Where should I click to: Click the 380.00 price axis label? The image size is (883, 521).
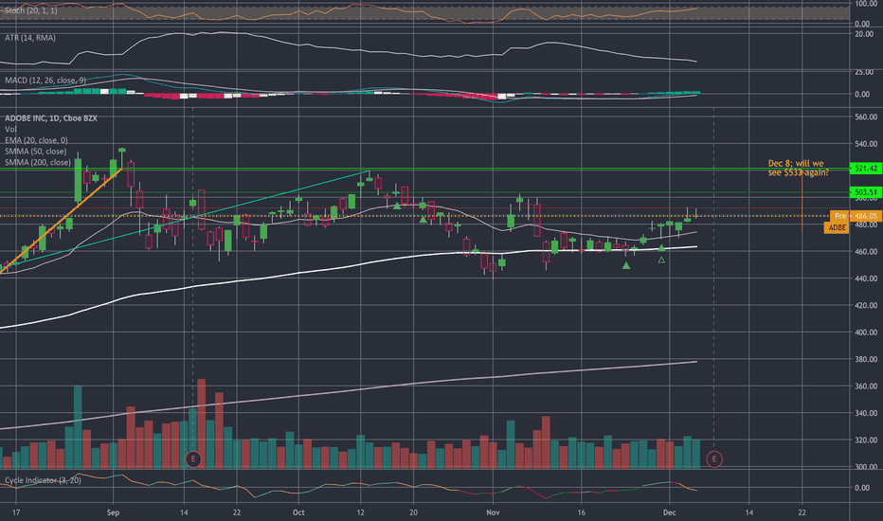(866, 359)
